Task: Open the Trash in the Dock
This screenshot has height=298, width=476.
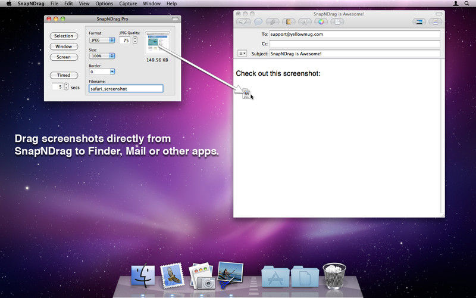Action: point(334,275)
